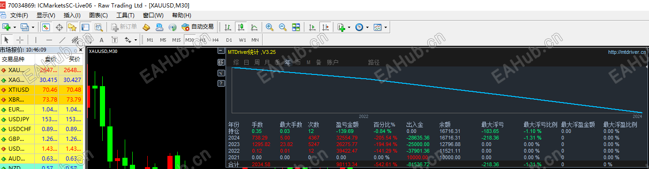This screenshot has height=169, width=649.
Task: Select the trendline tool
Action: point(62,40)
